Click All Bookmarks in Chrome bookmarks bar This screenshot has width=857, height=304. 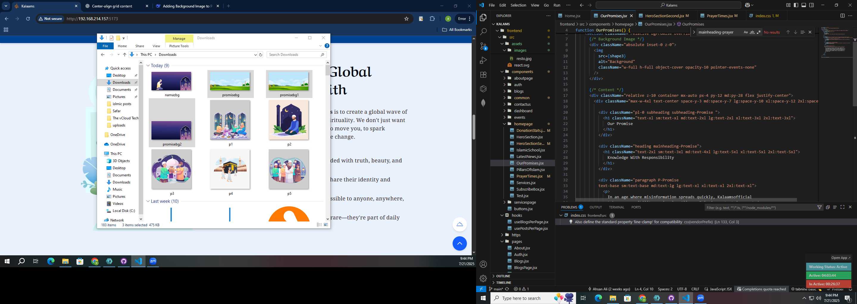pos(457,30)
